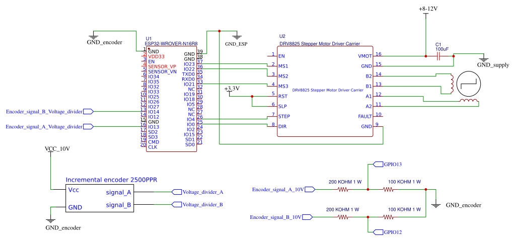Click the motor coil wired to A1 and A2
This screenshot has width=515, height=240.
468,101
